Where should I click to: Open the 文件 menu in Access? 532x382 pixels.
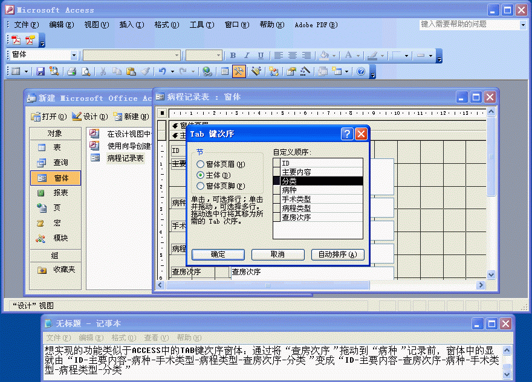coord(27,25)
